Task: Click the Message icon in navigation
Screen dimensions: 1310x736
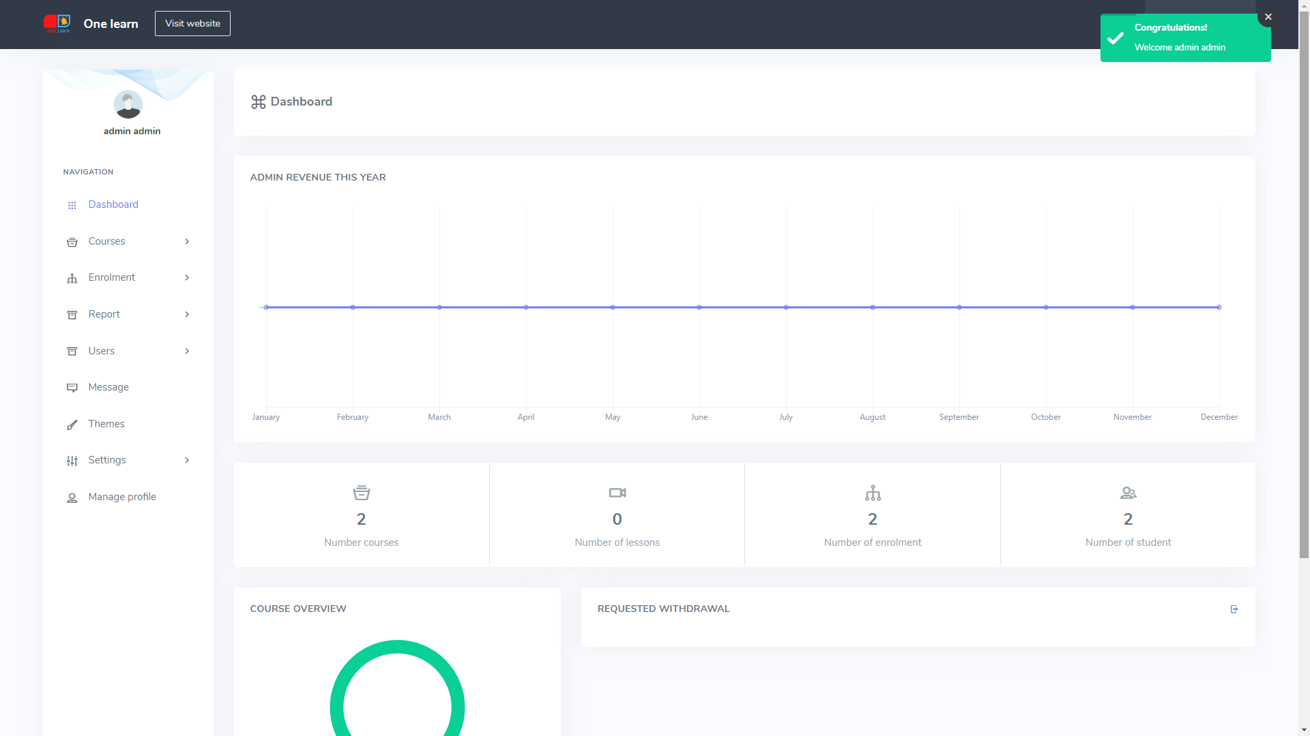Action: coord(72,388)
